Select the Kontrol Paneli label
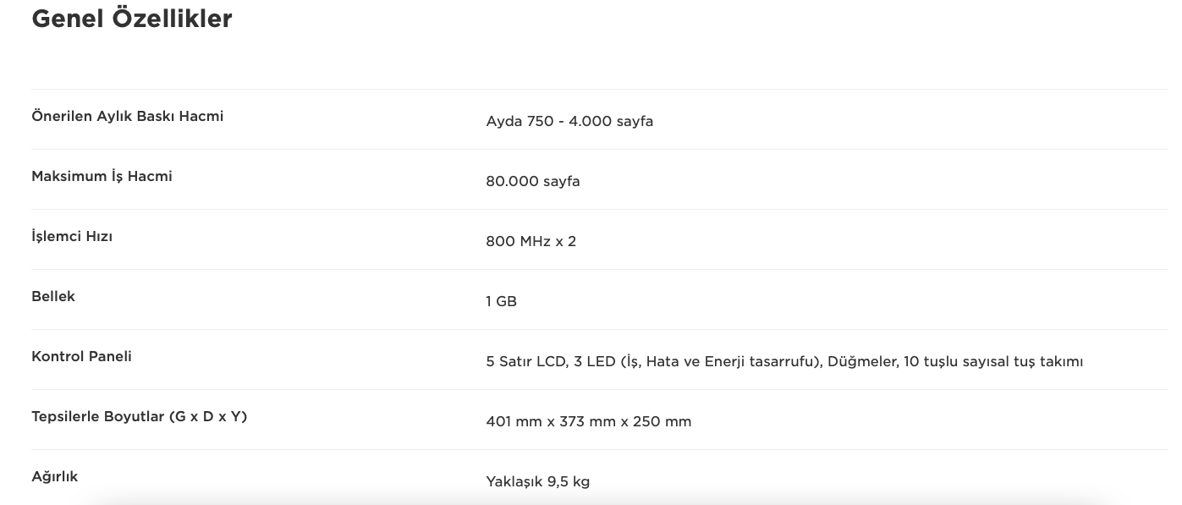This screenshot has height=505, width=1182. (82, 356)
